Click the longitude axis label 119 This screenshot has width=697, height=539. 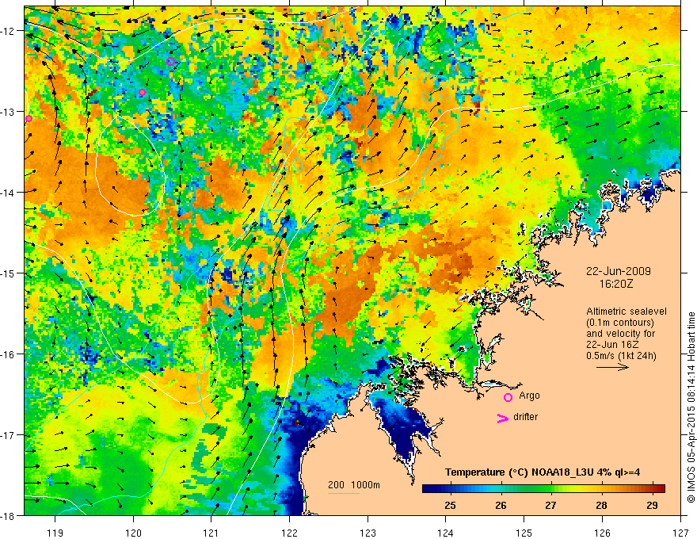(x=55, y=533)
